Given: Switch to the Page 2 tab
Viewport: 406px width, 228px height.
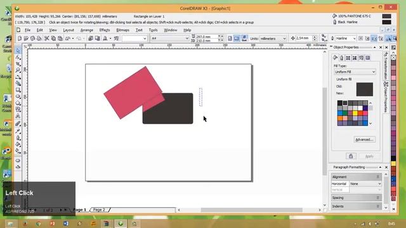Looking at the screenshot, I should click(x=99, y=210).
